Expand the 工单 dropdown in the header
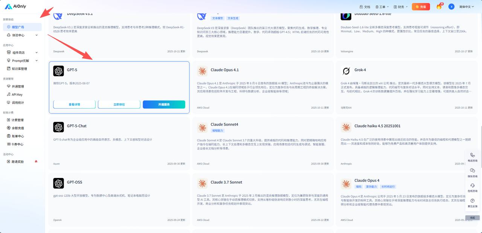482x233 pixels. 382,7
